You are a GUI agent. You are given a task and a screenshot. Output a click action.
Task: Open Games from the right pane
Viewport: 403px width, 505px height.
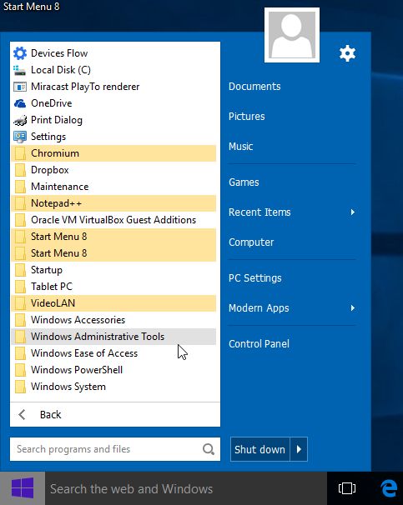(244, 182)
